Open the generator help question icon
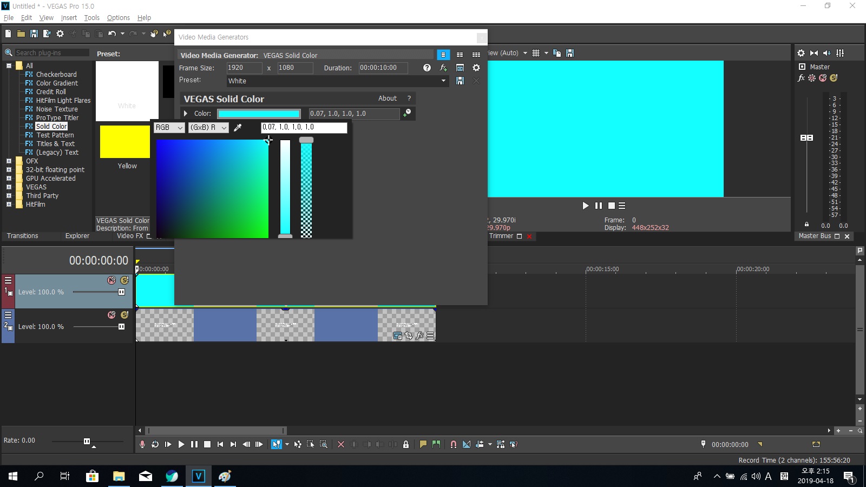Image resolution: width=866 pixels, height=487 pixels. [427, 68]
